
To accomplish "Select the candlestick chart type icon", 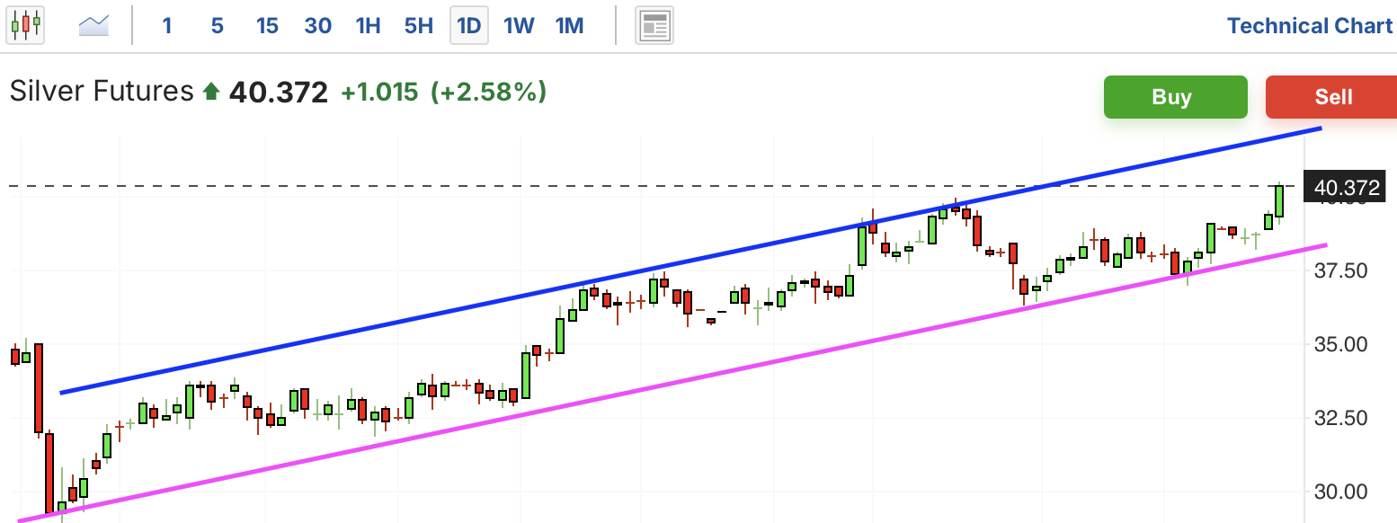I will click(25, 24).
